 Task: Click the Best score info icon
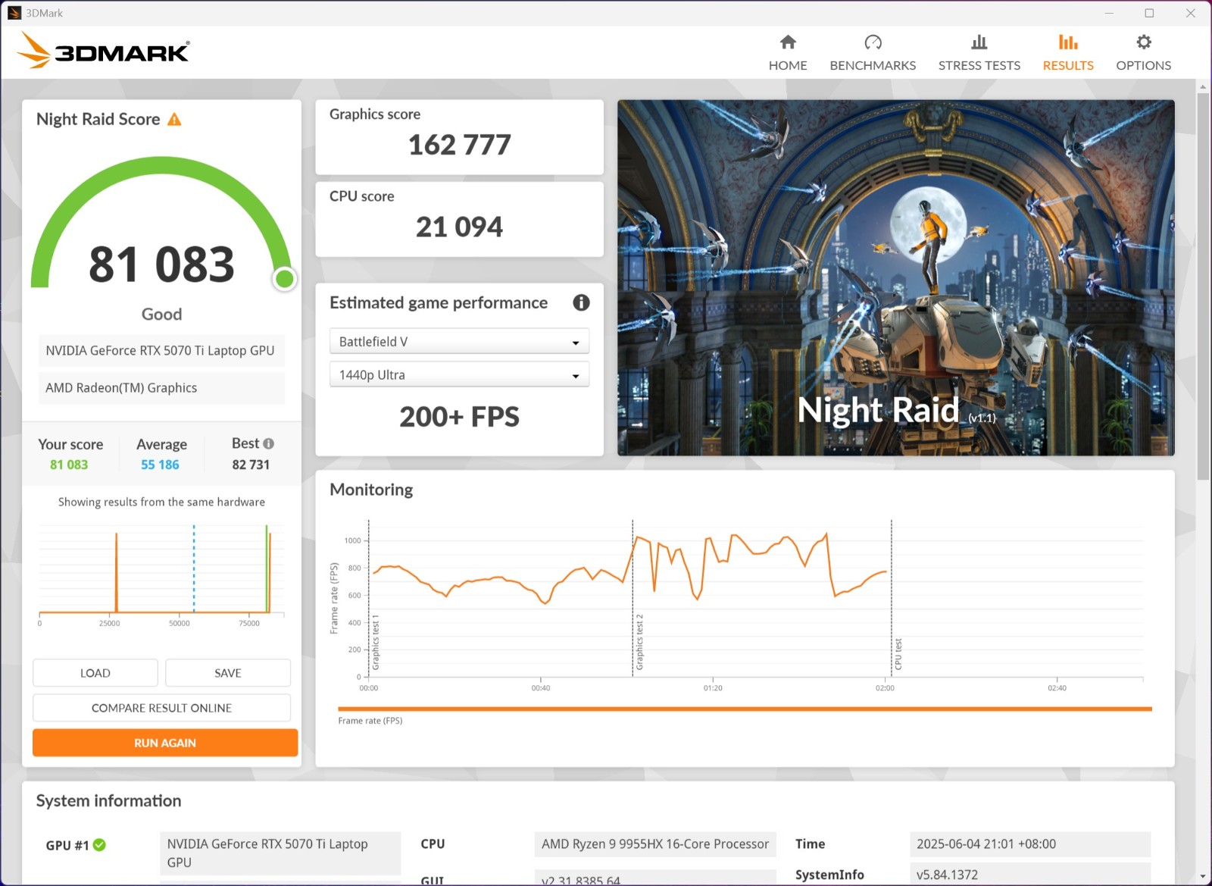click(268, 443)
